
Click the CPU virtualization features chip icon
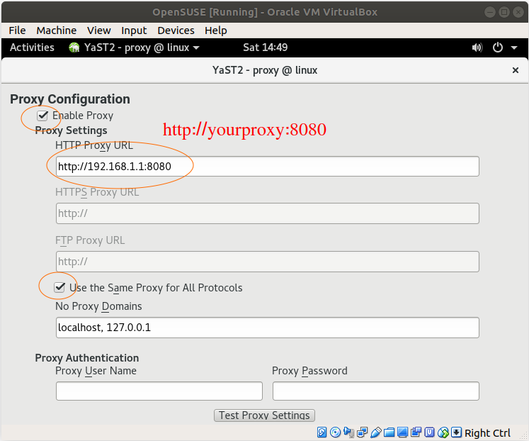(x=429, y=432)
